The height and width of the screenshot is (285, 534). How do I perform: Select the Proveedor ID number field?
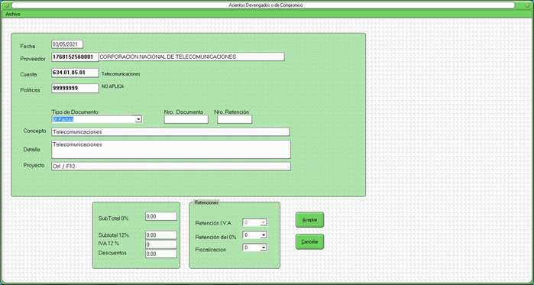(x=75, y=57)
